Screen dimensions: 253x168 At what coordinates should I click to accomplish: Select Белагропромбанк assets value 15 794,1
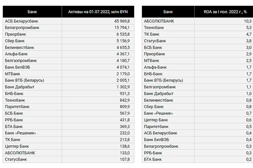pyautogui.click(x=122, y=28)
